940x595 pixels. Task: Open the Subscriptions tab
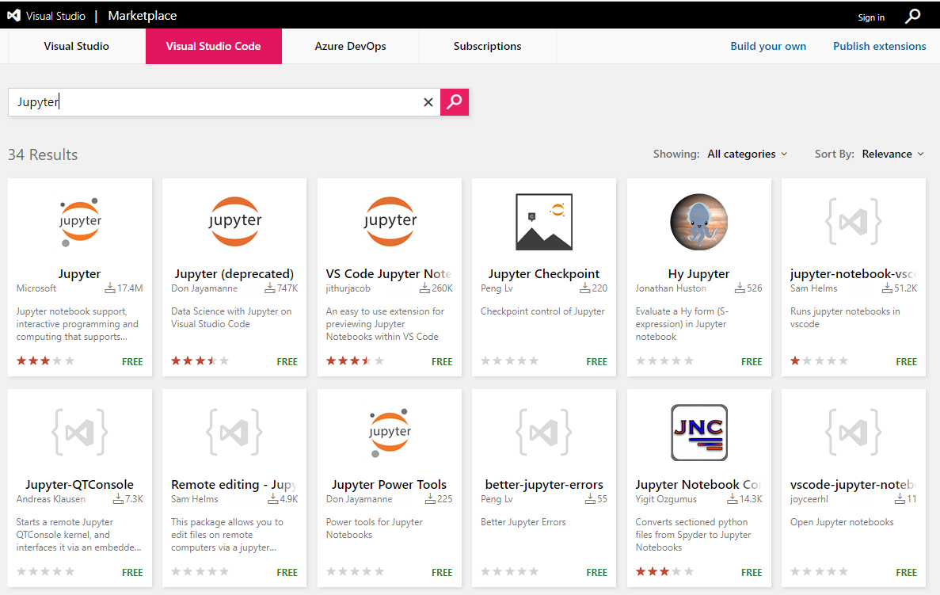[487, 46]
